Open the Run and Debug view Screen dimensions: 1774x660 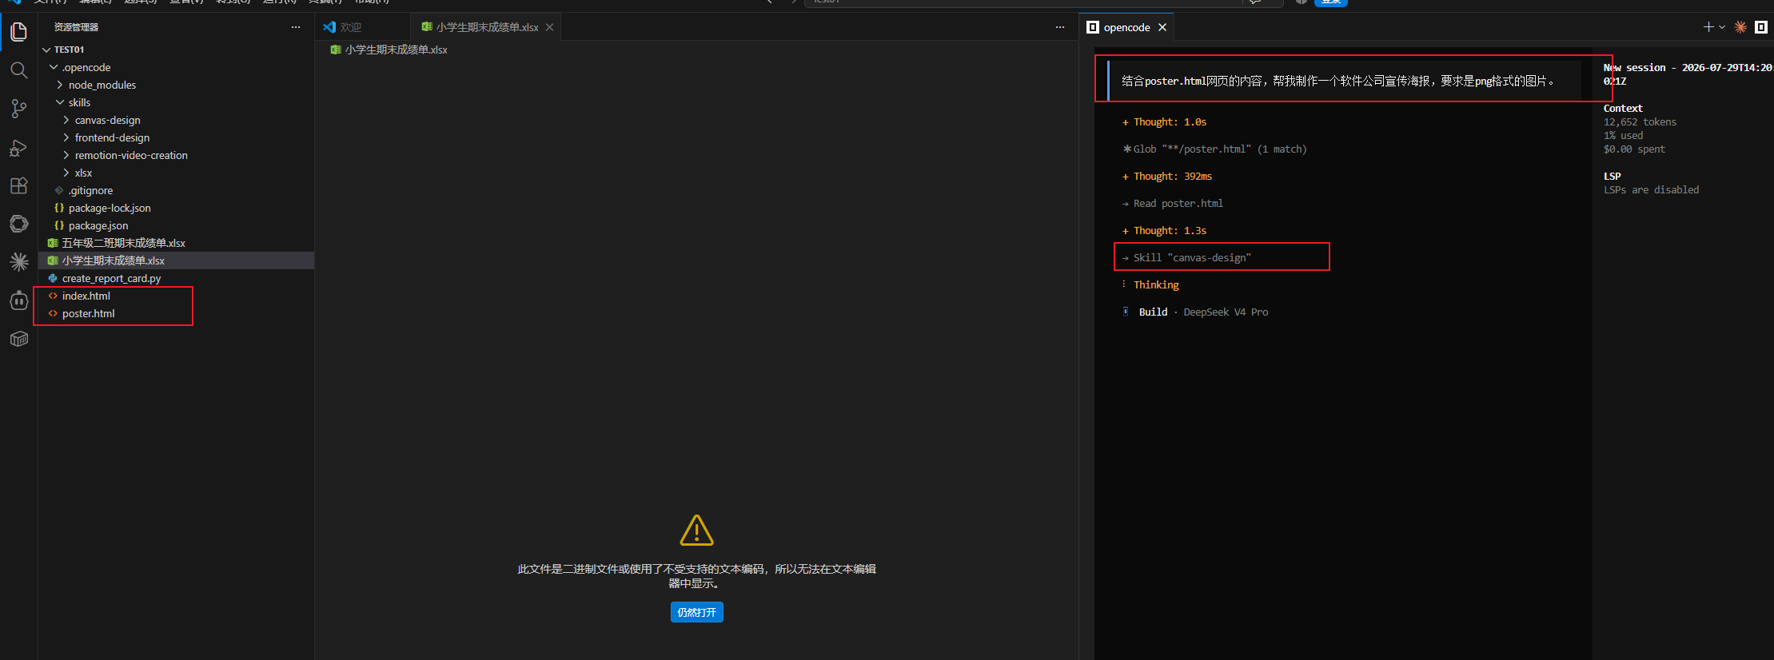click(18, 148)
